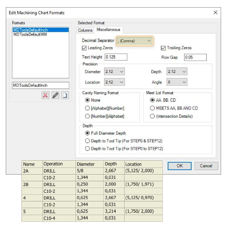This screenshot has width=234, height=229.
Task: Click the Cancel button
Action: tap(206, 166)
